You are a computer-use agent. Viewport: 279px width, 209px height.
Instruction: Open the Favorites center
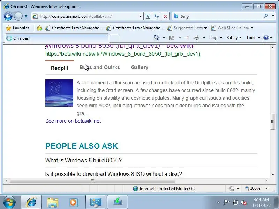[x=18, y=28]
